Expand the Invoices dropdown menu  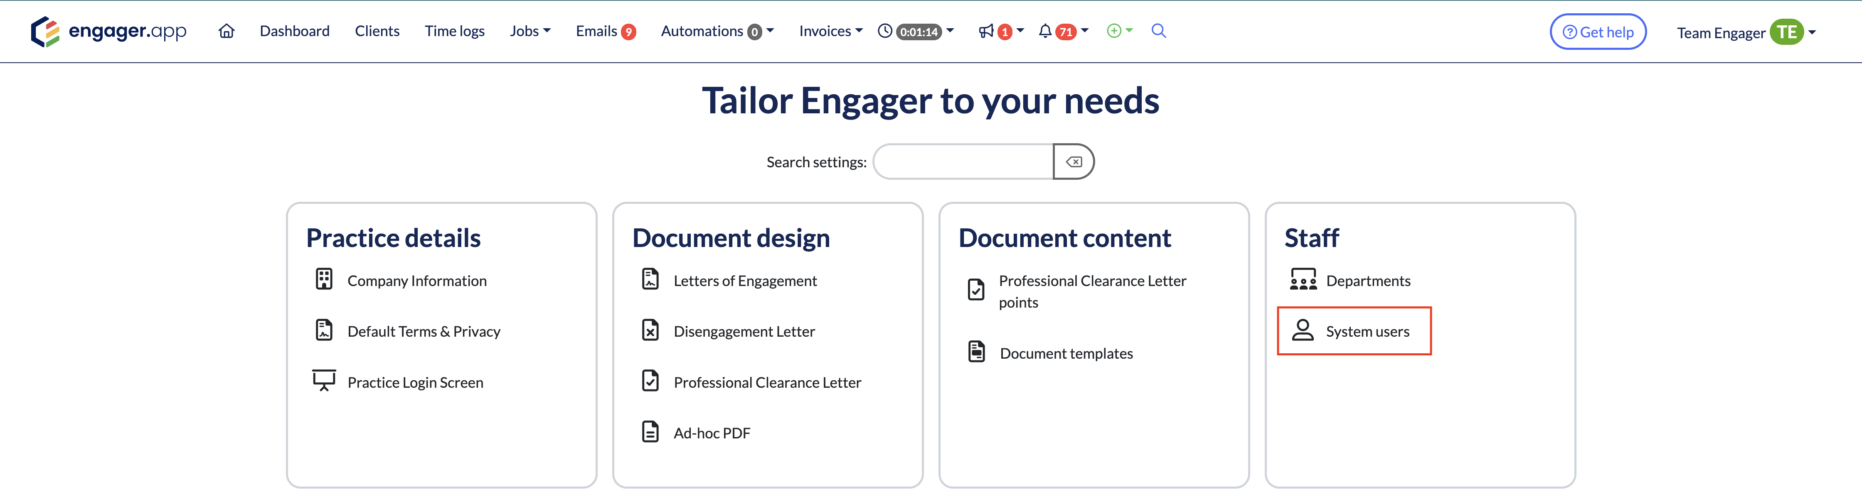point(830,31)
